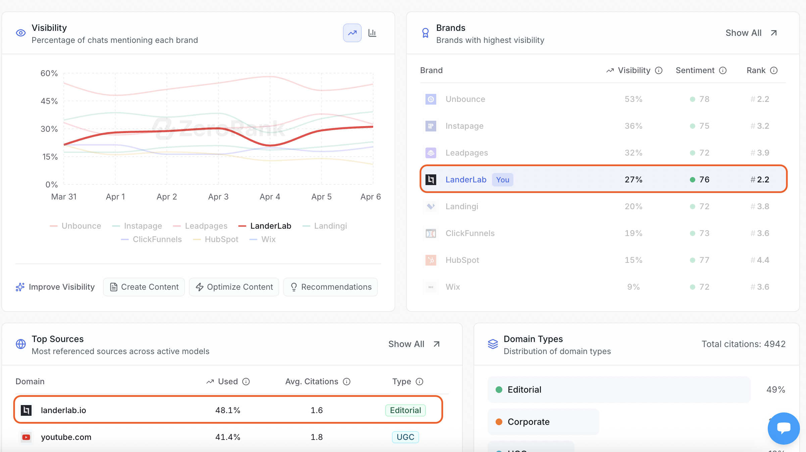
Task: Click the Rank column info icon
Action: [x=774, y=70]
